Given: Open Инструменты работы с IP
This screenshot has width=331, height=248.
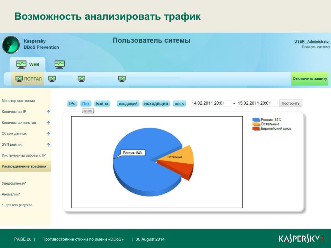Looking at the screenshot, I should tap(24, 155).
